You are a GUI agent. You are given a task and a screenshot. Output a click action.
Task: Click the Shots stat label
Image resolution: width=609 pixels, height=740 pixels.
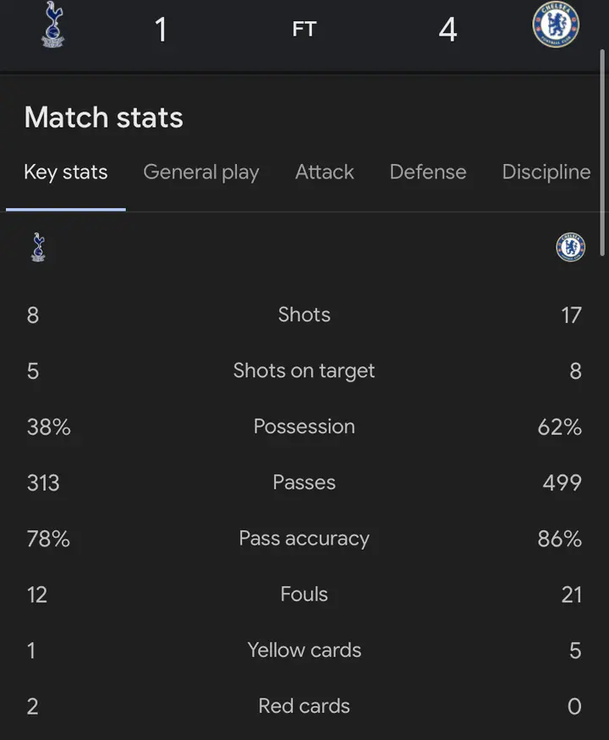pyautogui.click(x=304, y=315)
